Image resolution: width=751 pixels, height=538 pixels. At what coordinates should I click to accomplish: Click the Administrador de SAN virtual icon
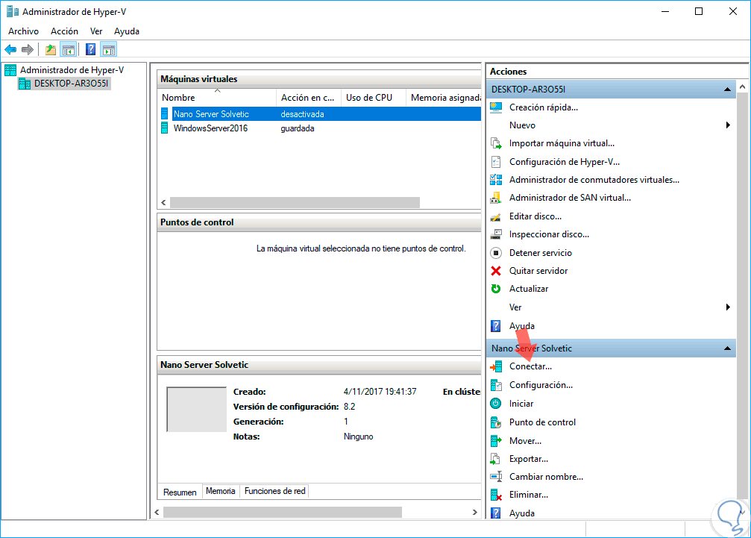pos(496,198)
